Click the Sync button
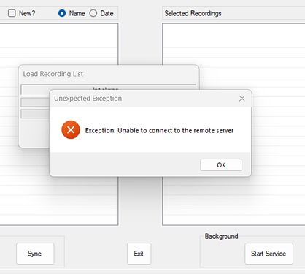 (35, 254)
